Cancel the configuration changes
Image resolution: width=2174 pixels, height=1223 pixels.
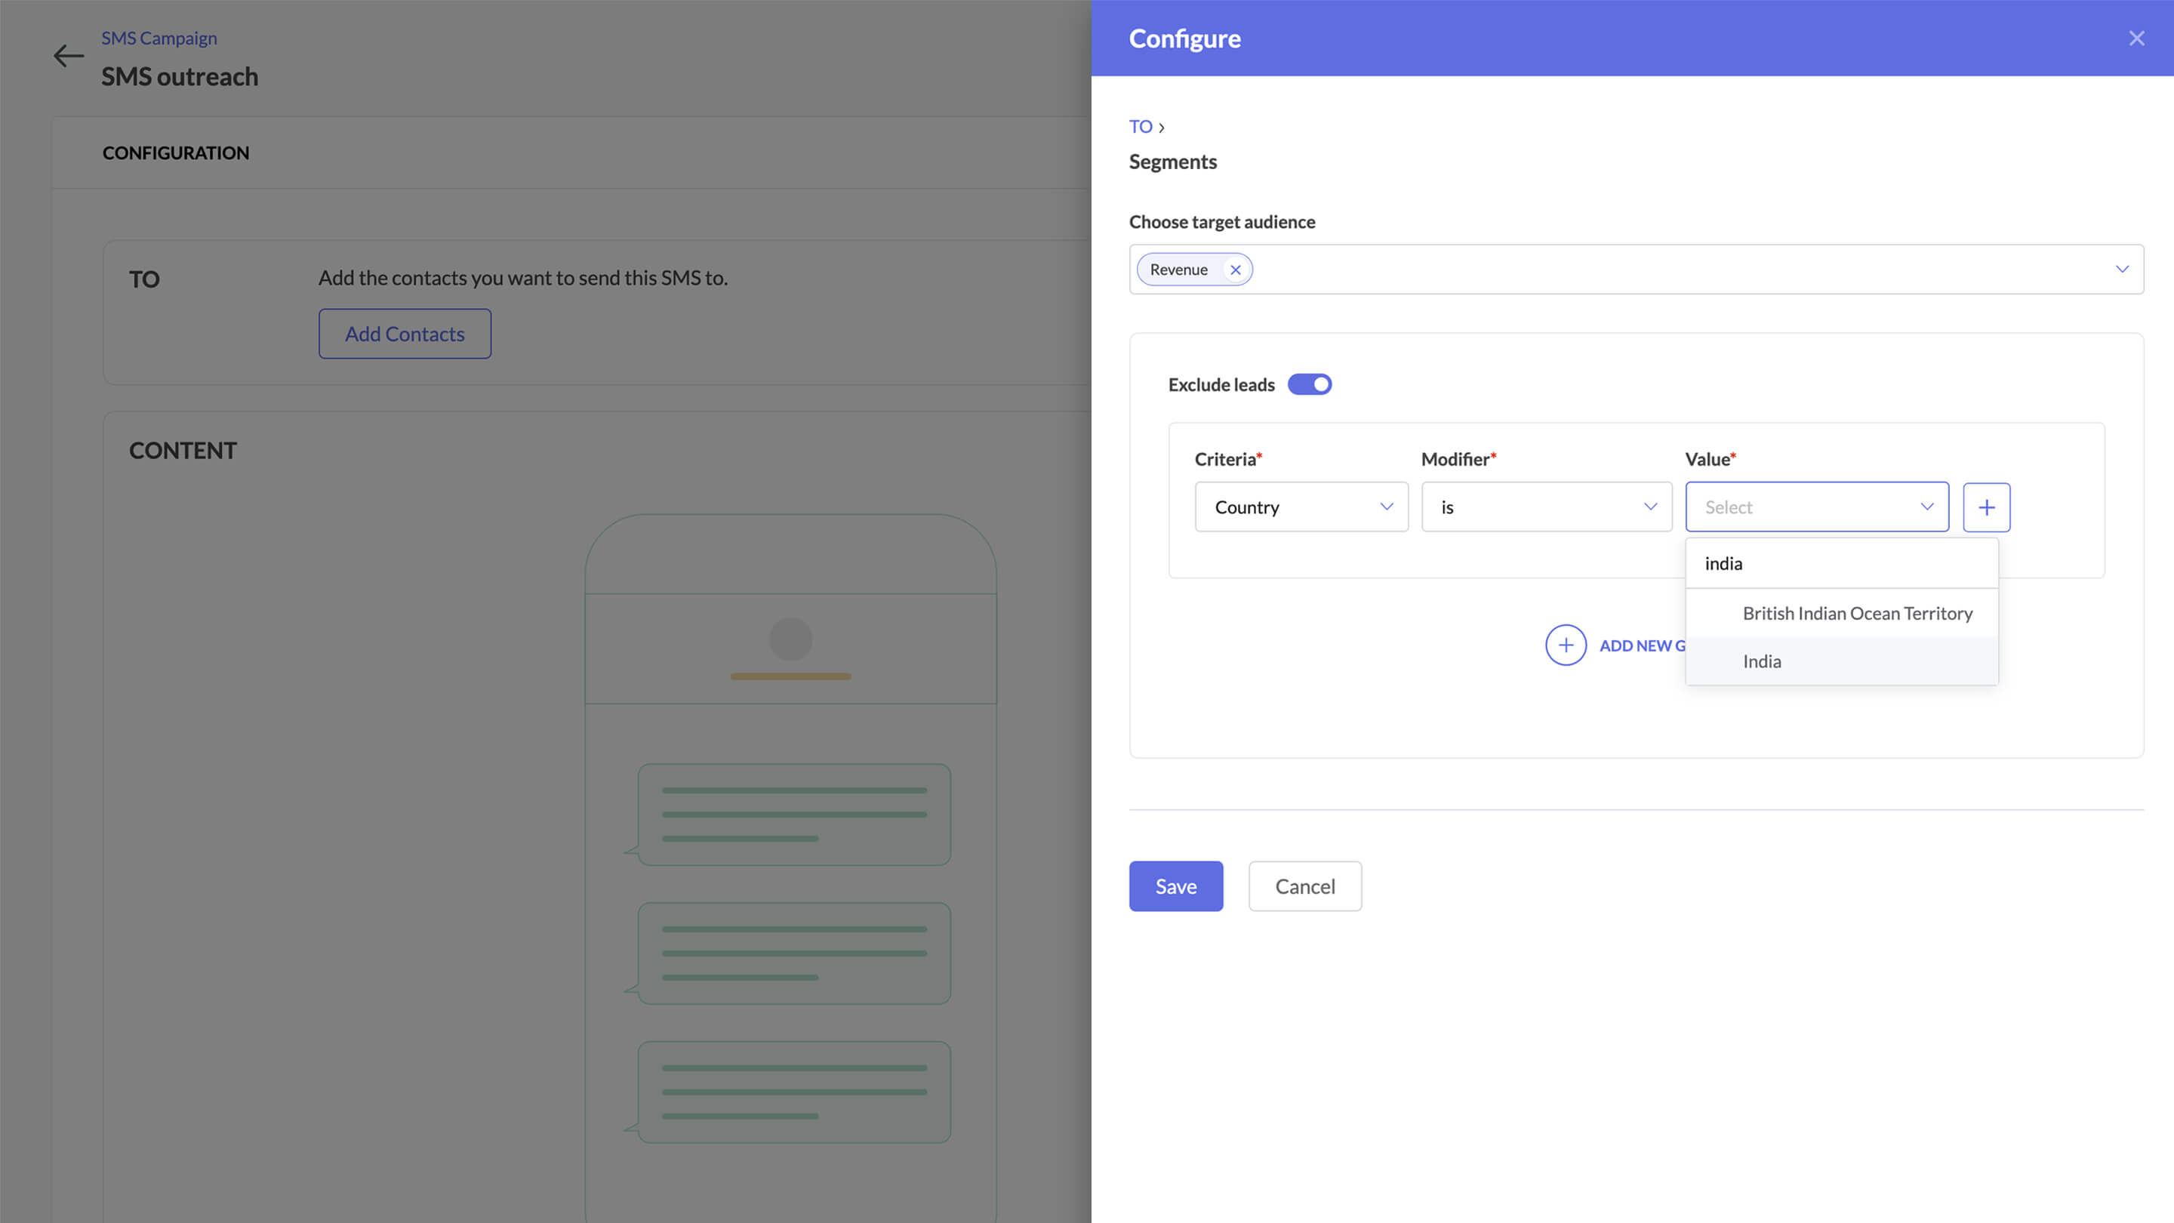(1304, 886)
